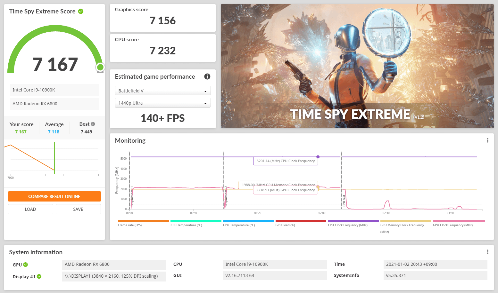Click the Average score value 7 118
Viewport: 498px width, 293px height.
point(54,132)
